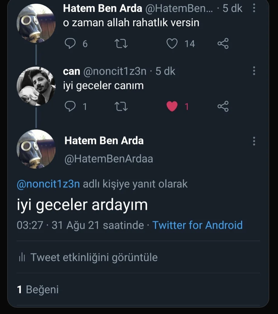Unlike the red heart on can's reply

(x=172, y=107)
